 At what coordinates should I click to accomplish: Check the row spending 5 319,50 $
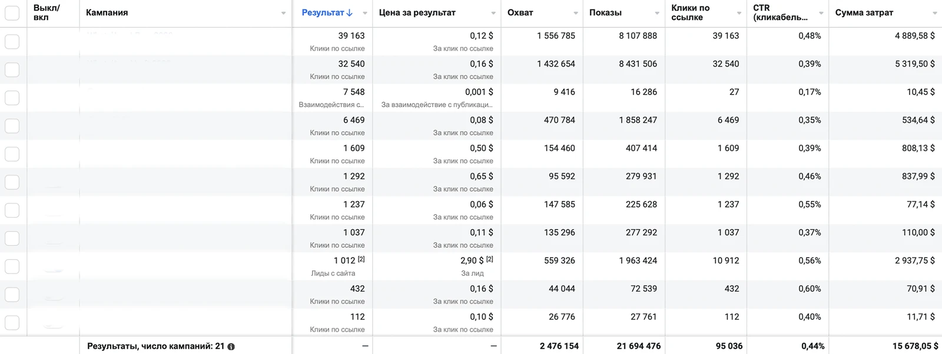point(12,69)
